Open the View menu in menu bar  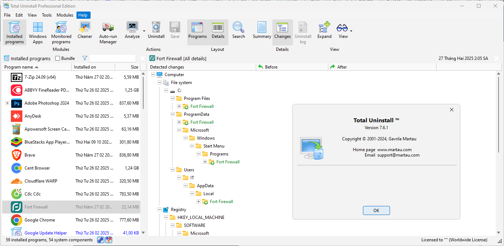pyautogui.click(x=32, y=15)
